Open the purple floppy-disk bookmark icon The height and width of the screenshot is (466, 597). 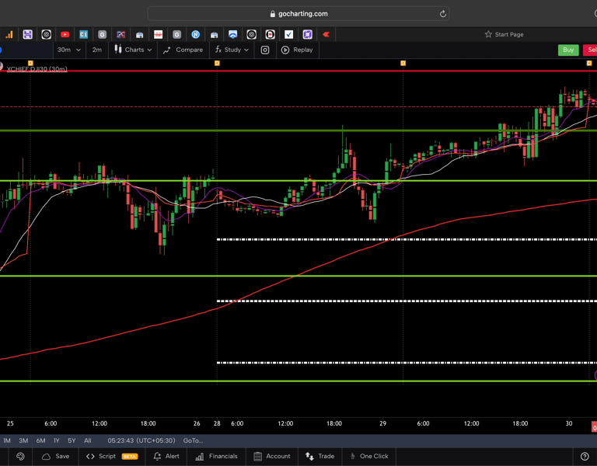pyautogui.click(x=27, y=35)
